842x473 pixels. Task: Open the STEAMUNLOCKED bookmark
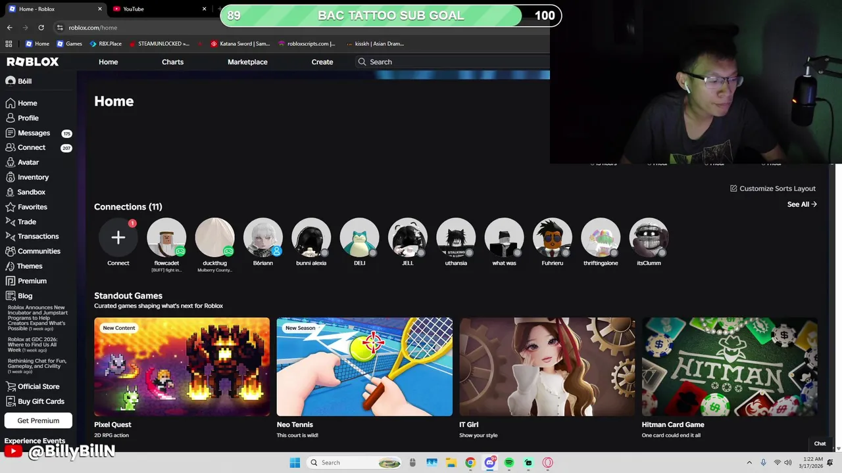click(x=159, y=44)
